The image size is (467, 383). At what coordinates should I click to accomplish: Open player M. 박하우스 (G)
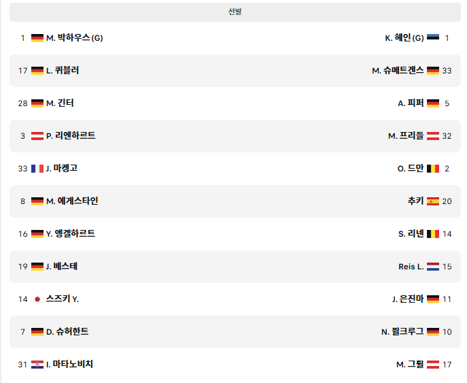75,38
